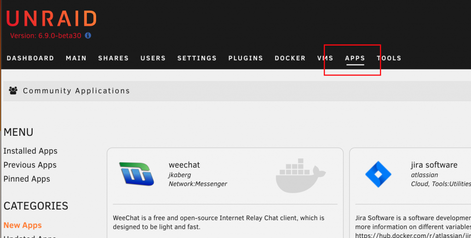
Task: Open the Docker tab
Action: (x=290, y=58)
